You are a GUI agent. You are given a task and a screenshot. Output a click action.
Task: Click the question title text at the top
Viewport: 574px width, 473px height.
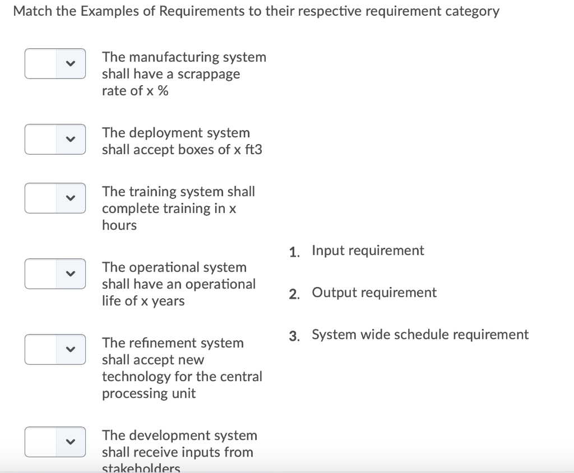pos(257,11)
